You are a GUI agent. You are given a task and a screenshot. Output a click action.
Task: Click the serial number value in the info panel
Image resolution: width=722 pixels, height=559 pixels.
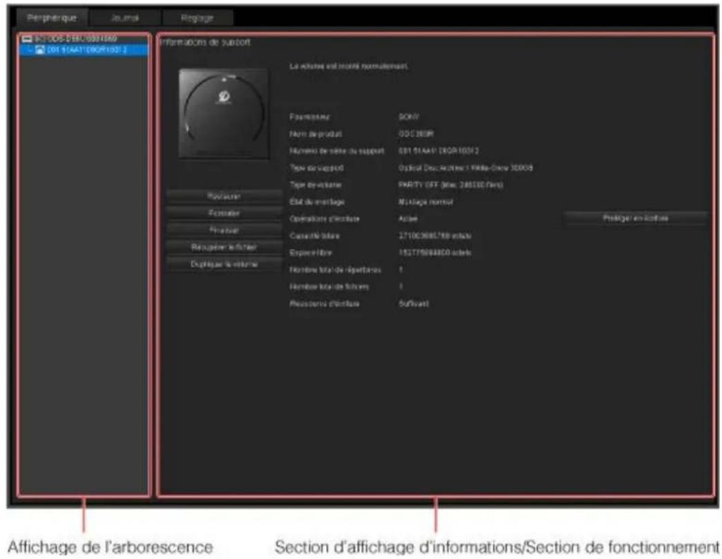click(x=438, y=151)
